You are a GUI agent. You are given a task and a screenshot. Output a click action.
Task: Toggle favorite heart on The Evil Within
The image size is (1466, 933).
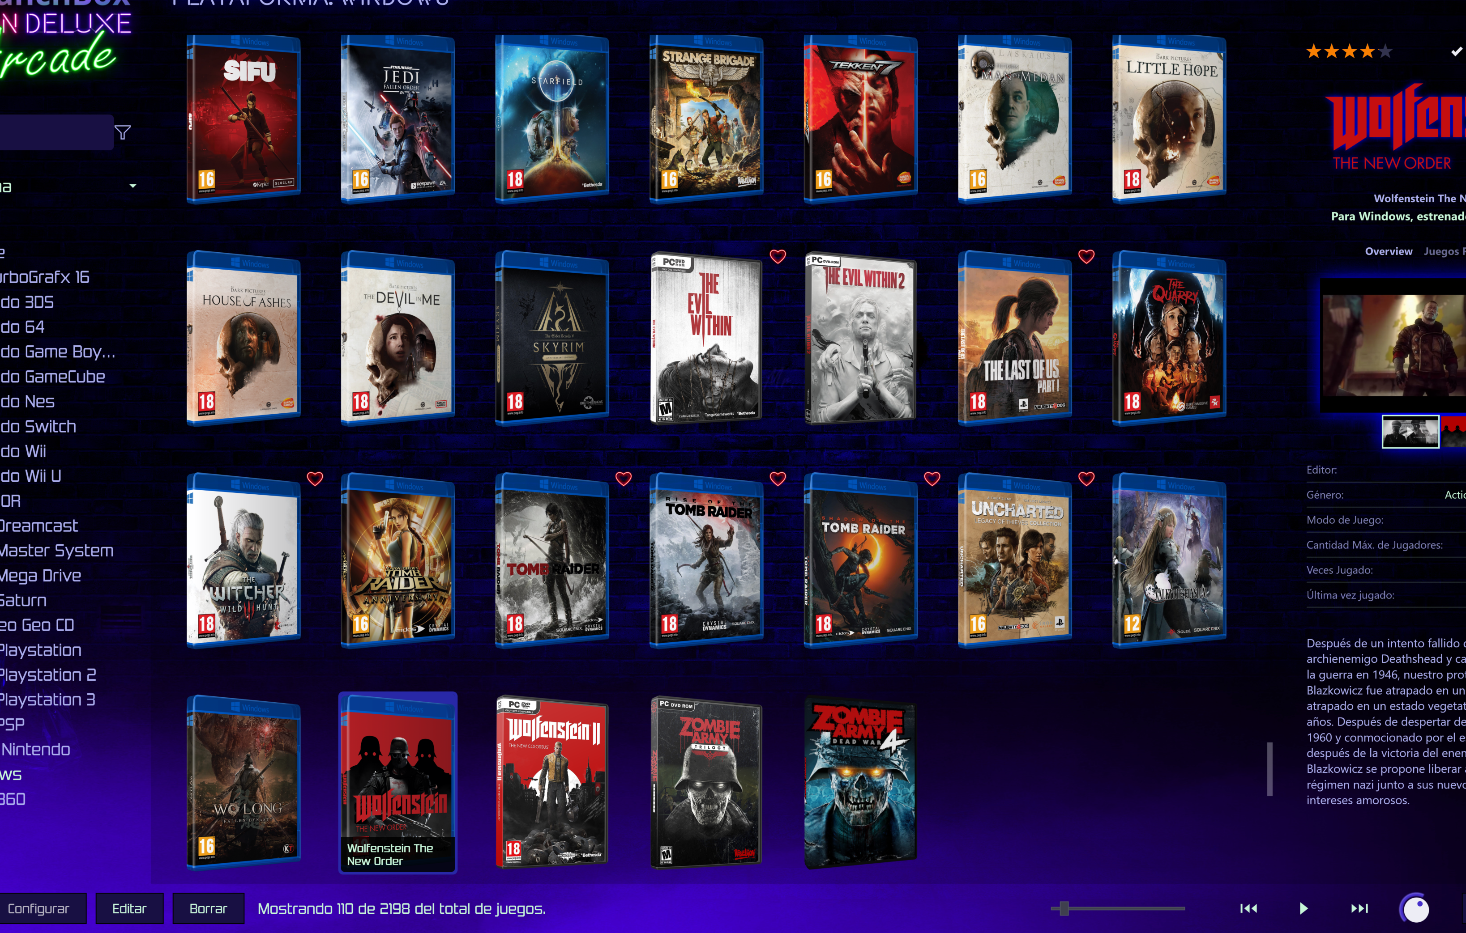778,257
